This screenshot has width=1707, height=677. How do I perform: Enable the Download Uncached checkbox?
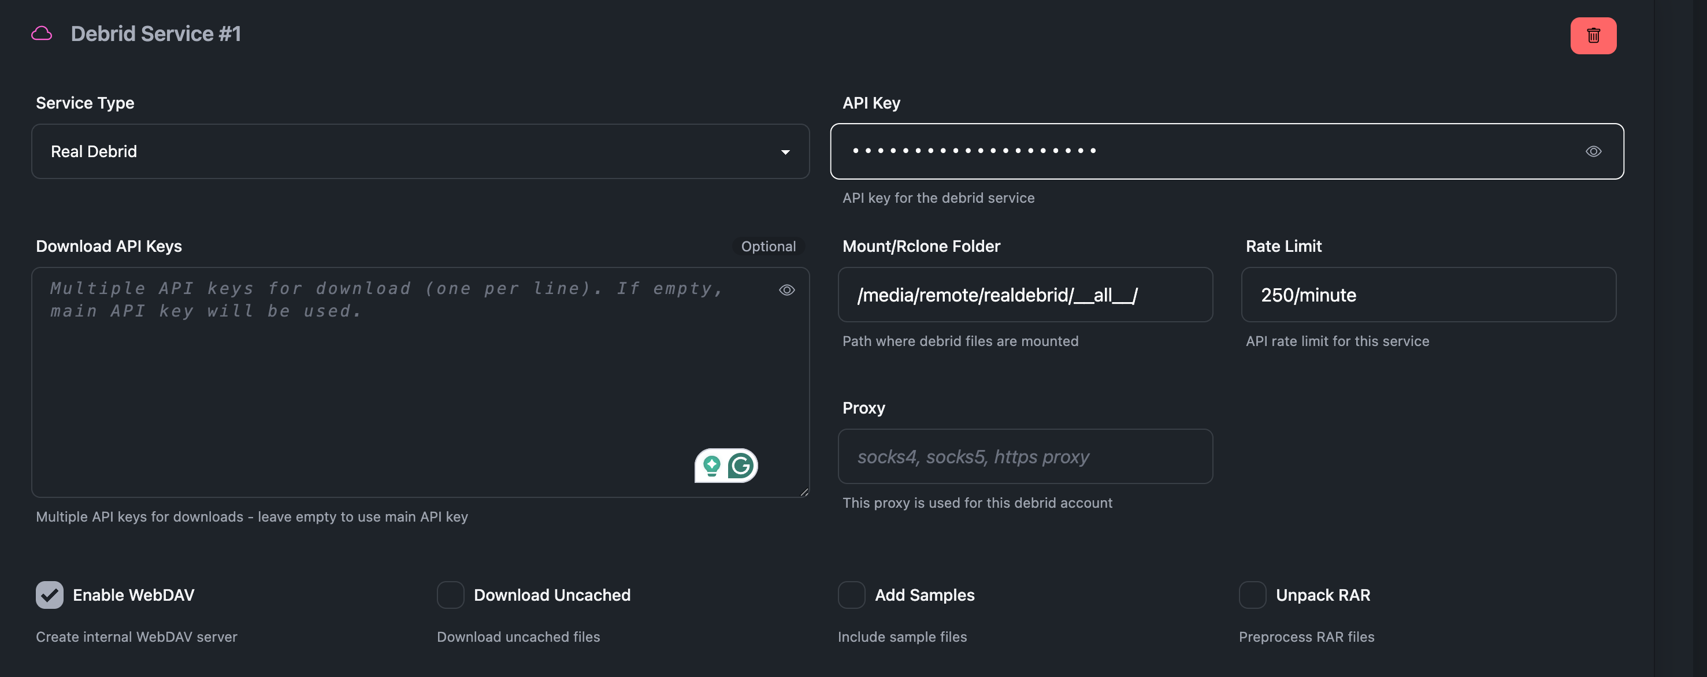[x=451, y=595]
